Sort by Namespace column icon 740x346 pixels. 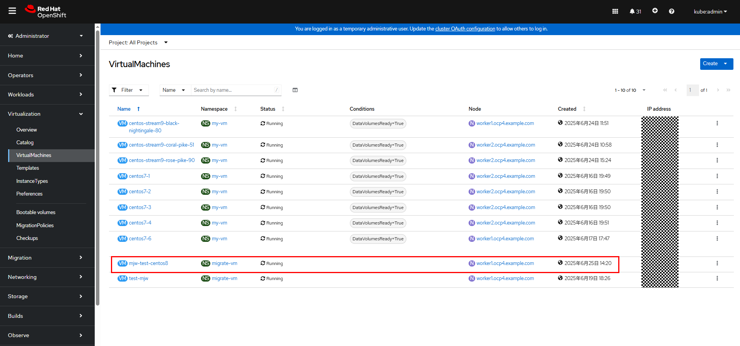click(235, 109)
